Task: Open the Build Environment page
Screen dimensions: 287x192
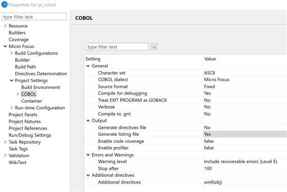Action: [41, 87]
